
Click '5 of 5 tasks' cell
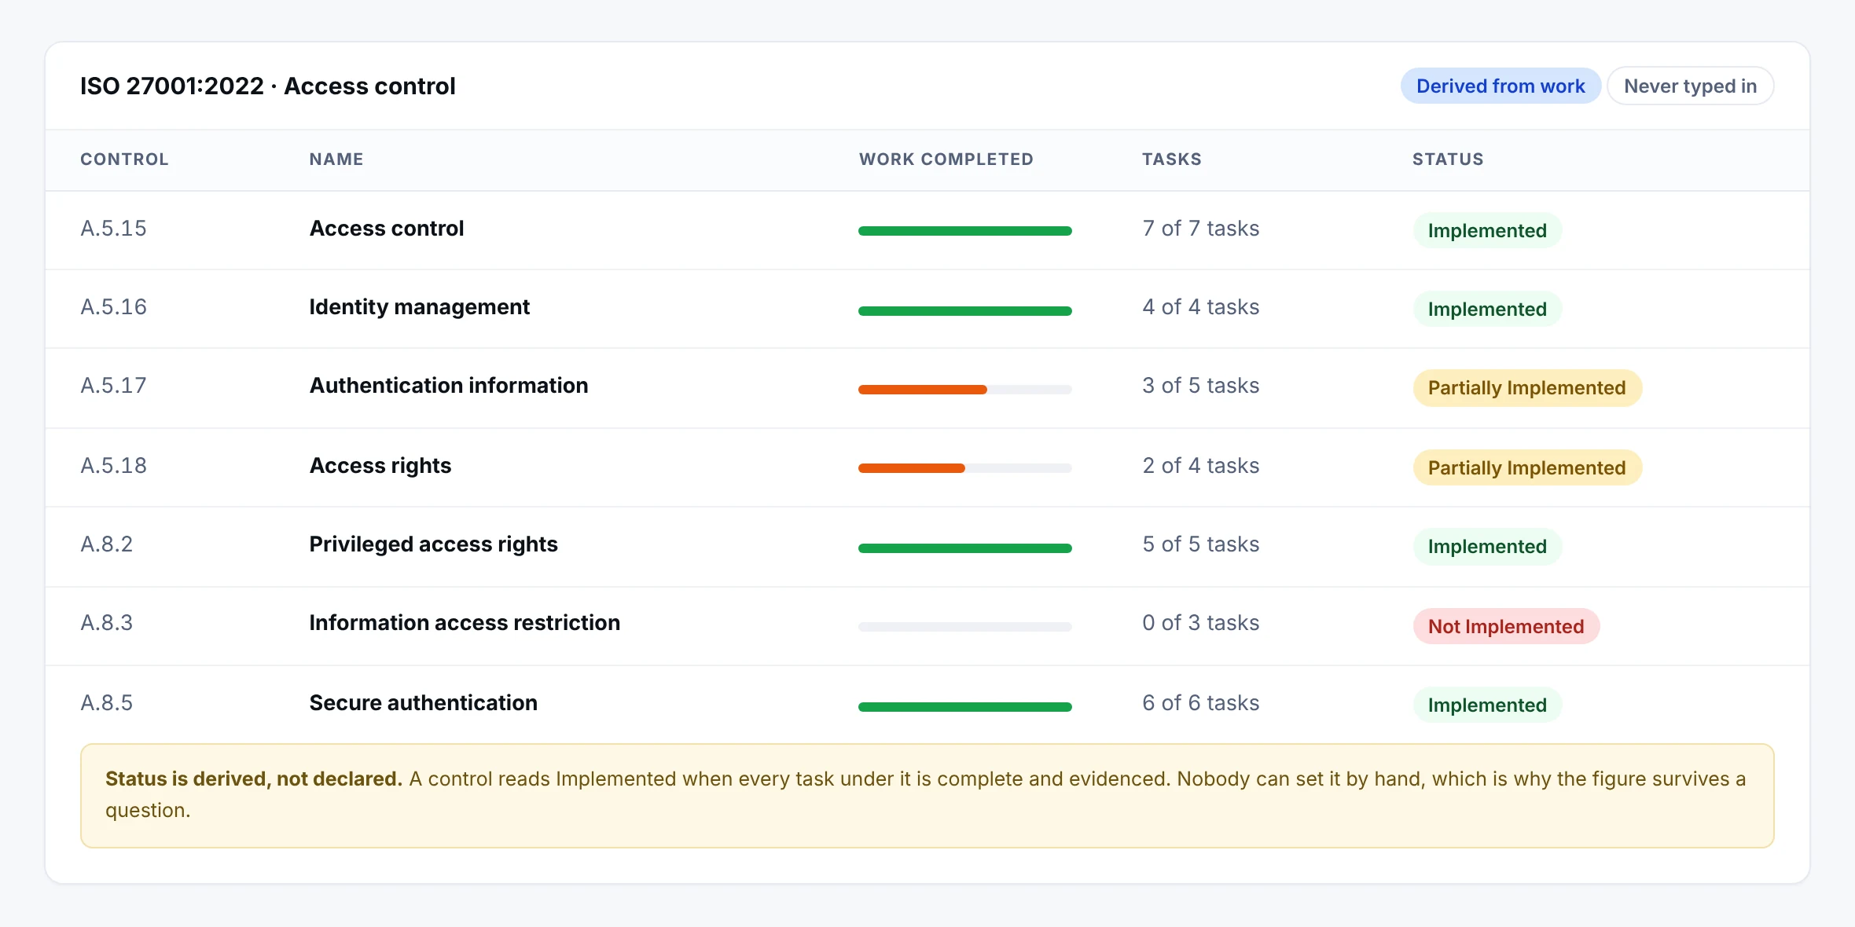pyautogui.click(x=1200, y=544)
